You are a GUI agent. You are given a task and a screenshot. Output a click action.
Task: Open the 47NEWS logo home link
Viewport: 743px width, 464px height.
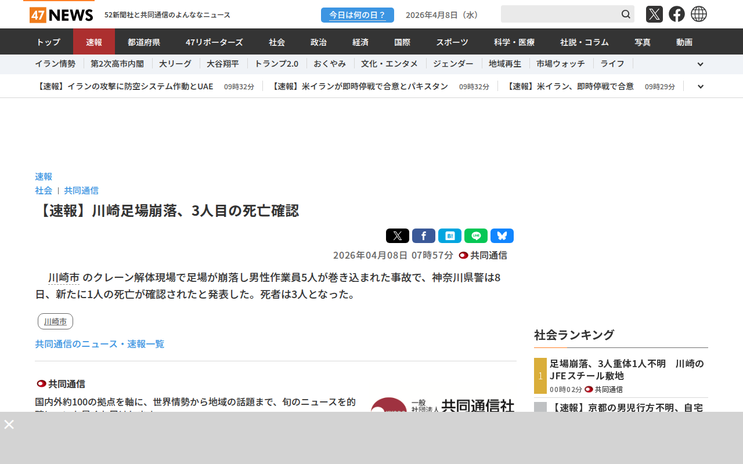[61, 15]
